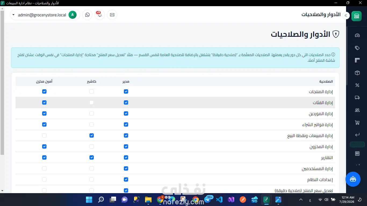Screen dimensions: 367x206
Task: Click the shield icon beside the page heading
Action: point(336,34)
